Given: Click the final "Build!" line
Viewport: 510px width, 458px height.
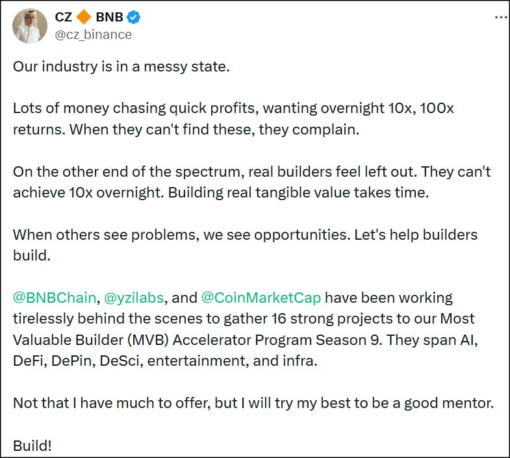Looking at the screenshot, I should click(x=32, y=446).
